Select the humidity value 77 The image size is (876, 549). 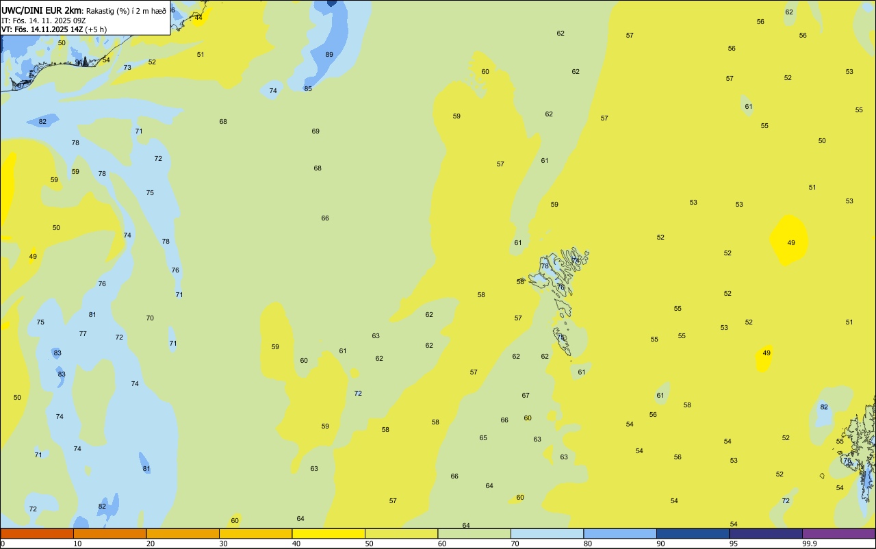(x=83, y=334)
